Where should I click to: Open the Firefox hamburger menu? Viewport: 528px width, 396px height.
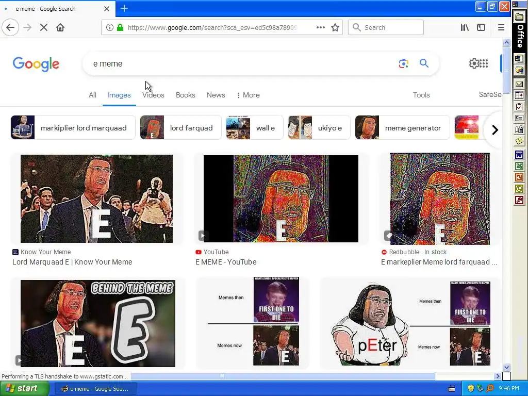click(x=501, y=28)
